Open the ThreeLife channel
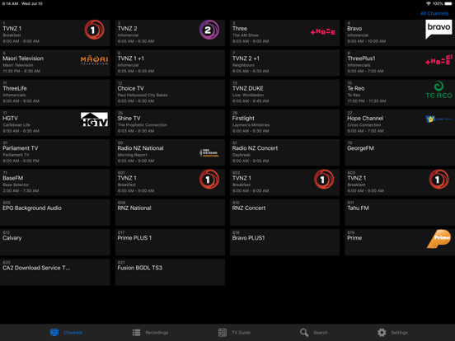This screenshot has height=341, width=455. (x=55, y=92)
